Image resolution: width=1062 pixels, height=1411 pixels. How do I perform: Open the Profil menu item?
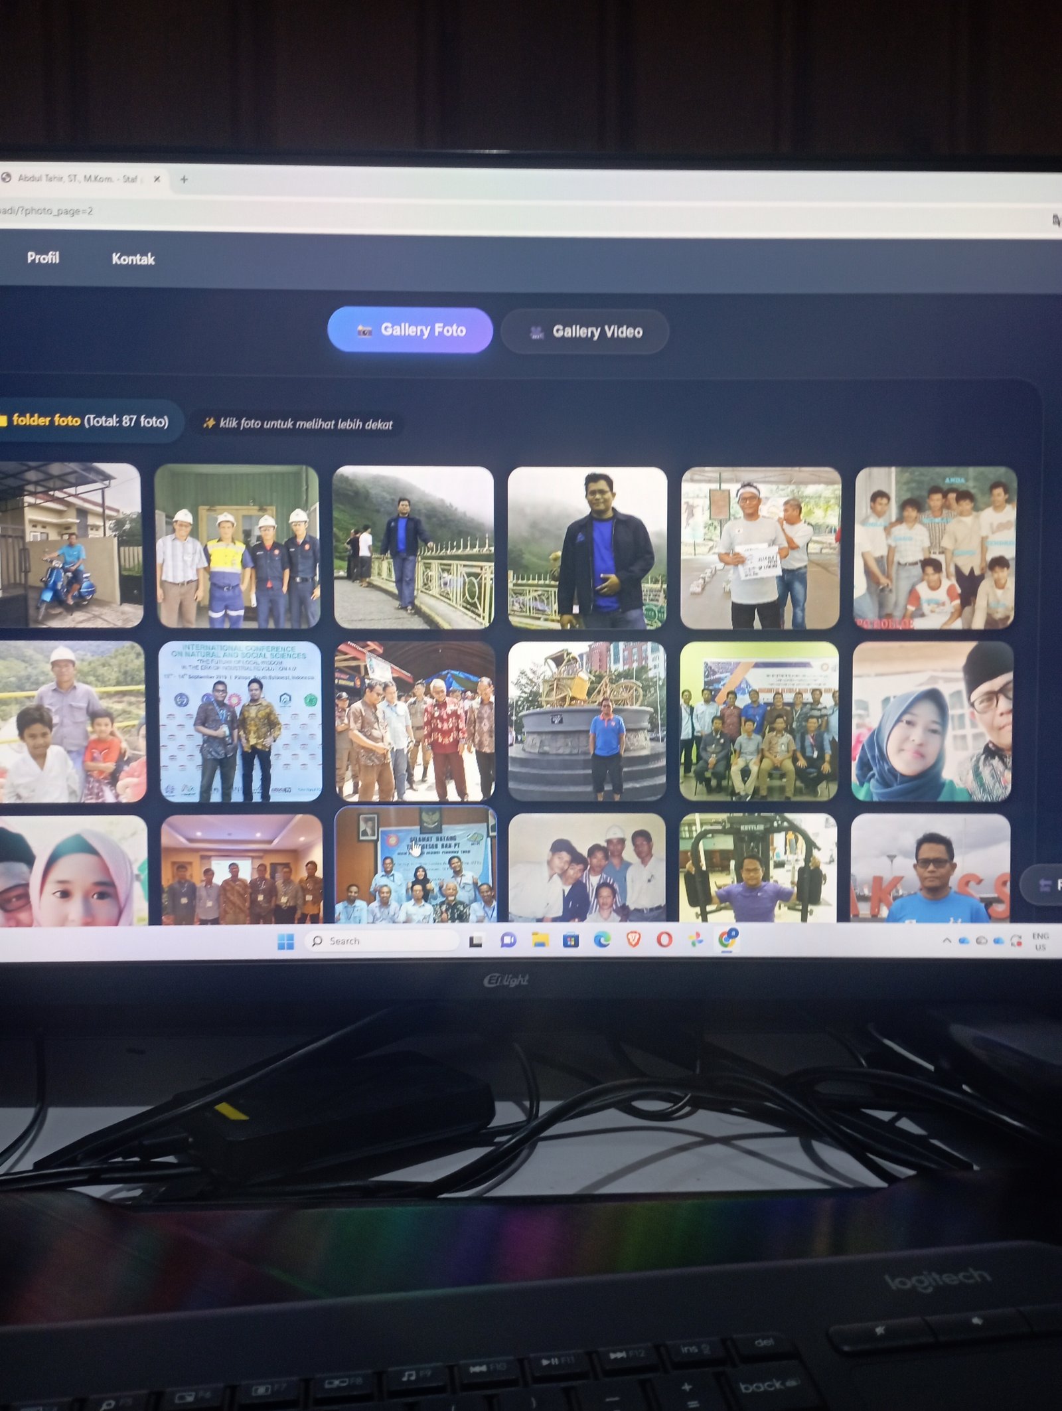tap(43, 258)
